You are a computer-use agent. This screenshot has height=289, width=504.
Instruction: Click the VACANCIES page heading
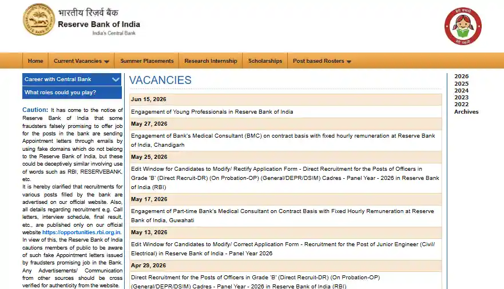[x=160, y=80]
